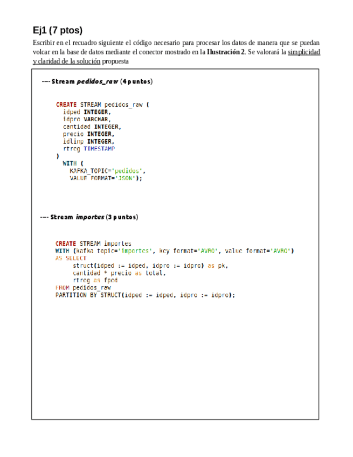The width and height of the screenshot is (353, 457).
Task: Click the "FROM pedidos_raw" clause
Action: click(x=83, y=288)
